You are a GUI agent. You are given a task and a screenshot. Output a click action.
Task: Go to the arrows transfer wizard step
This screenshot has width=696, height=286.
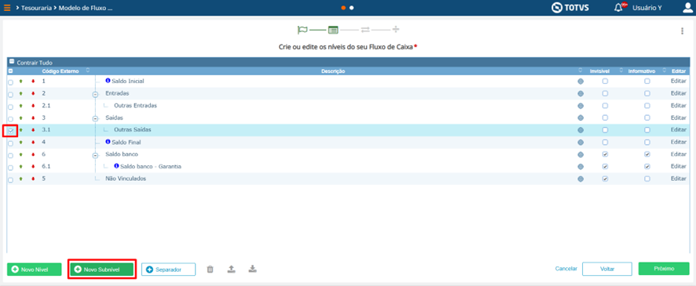click(x=364, y=30)
